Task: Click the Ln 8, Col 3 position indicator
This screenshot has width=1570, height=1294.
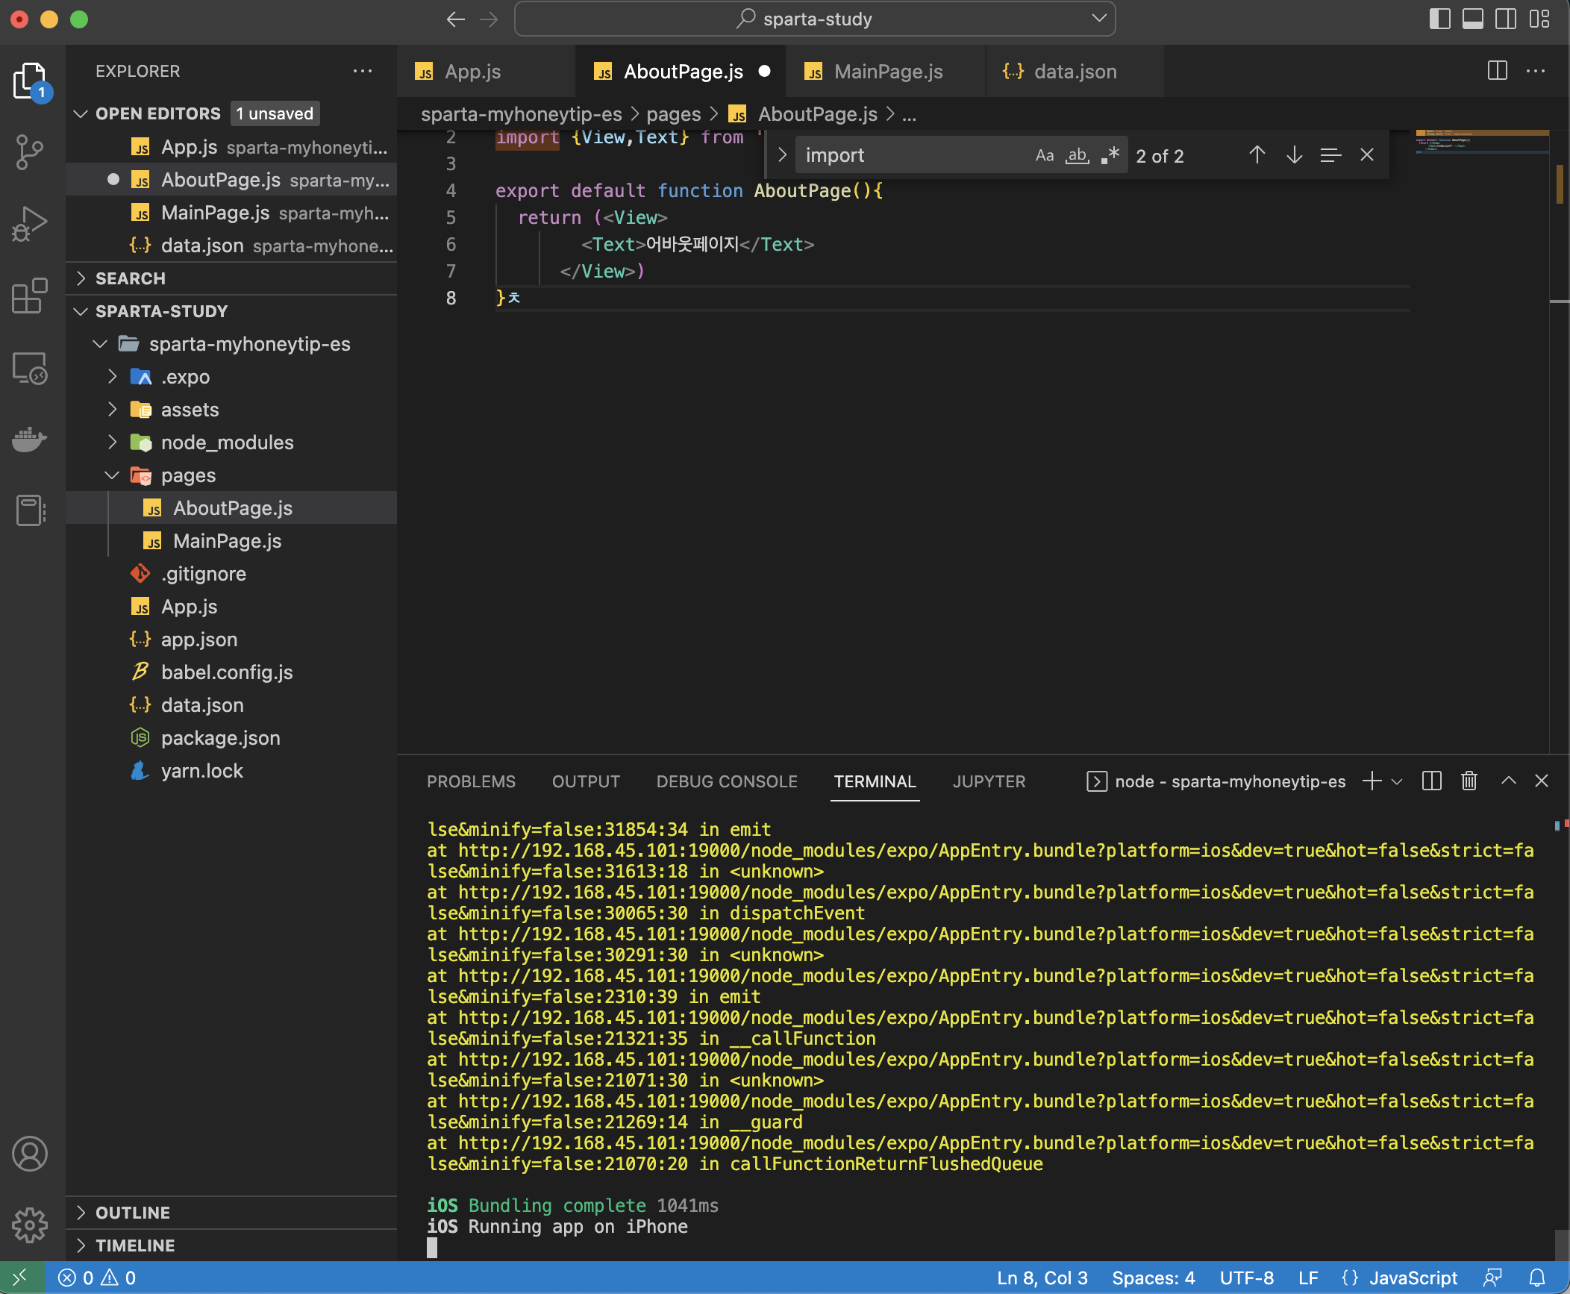Action: (x=1042, y=1278)
